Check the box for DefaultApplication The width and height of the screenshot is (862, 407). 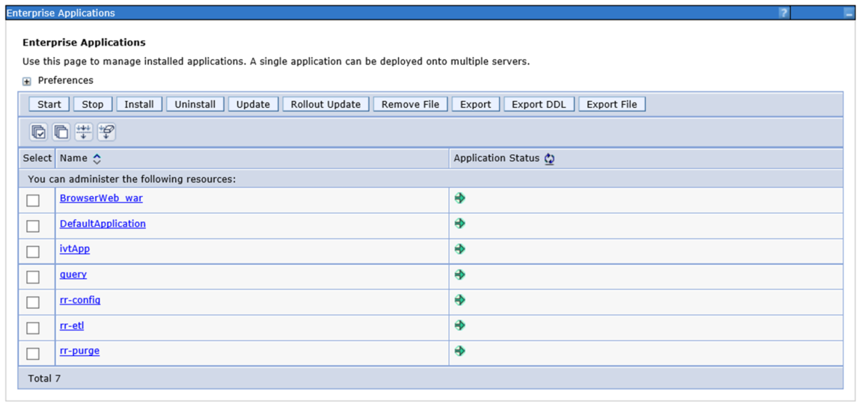(33, 226)
